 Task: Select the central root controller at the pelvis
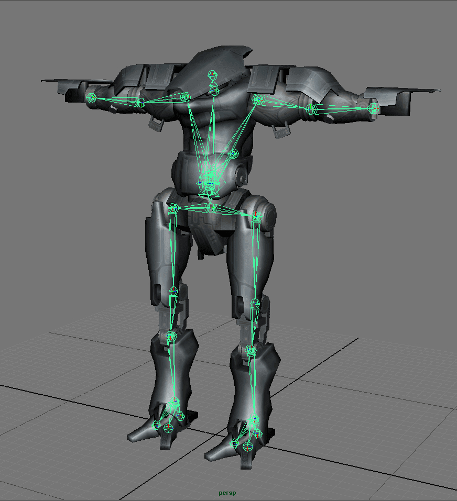(x=209, y=183)
